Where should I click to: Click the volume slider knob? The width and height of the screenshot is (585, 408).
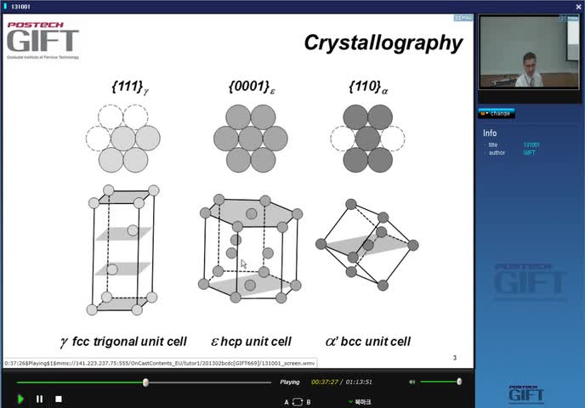point(459,381)
